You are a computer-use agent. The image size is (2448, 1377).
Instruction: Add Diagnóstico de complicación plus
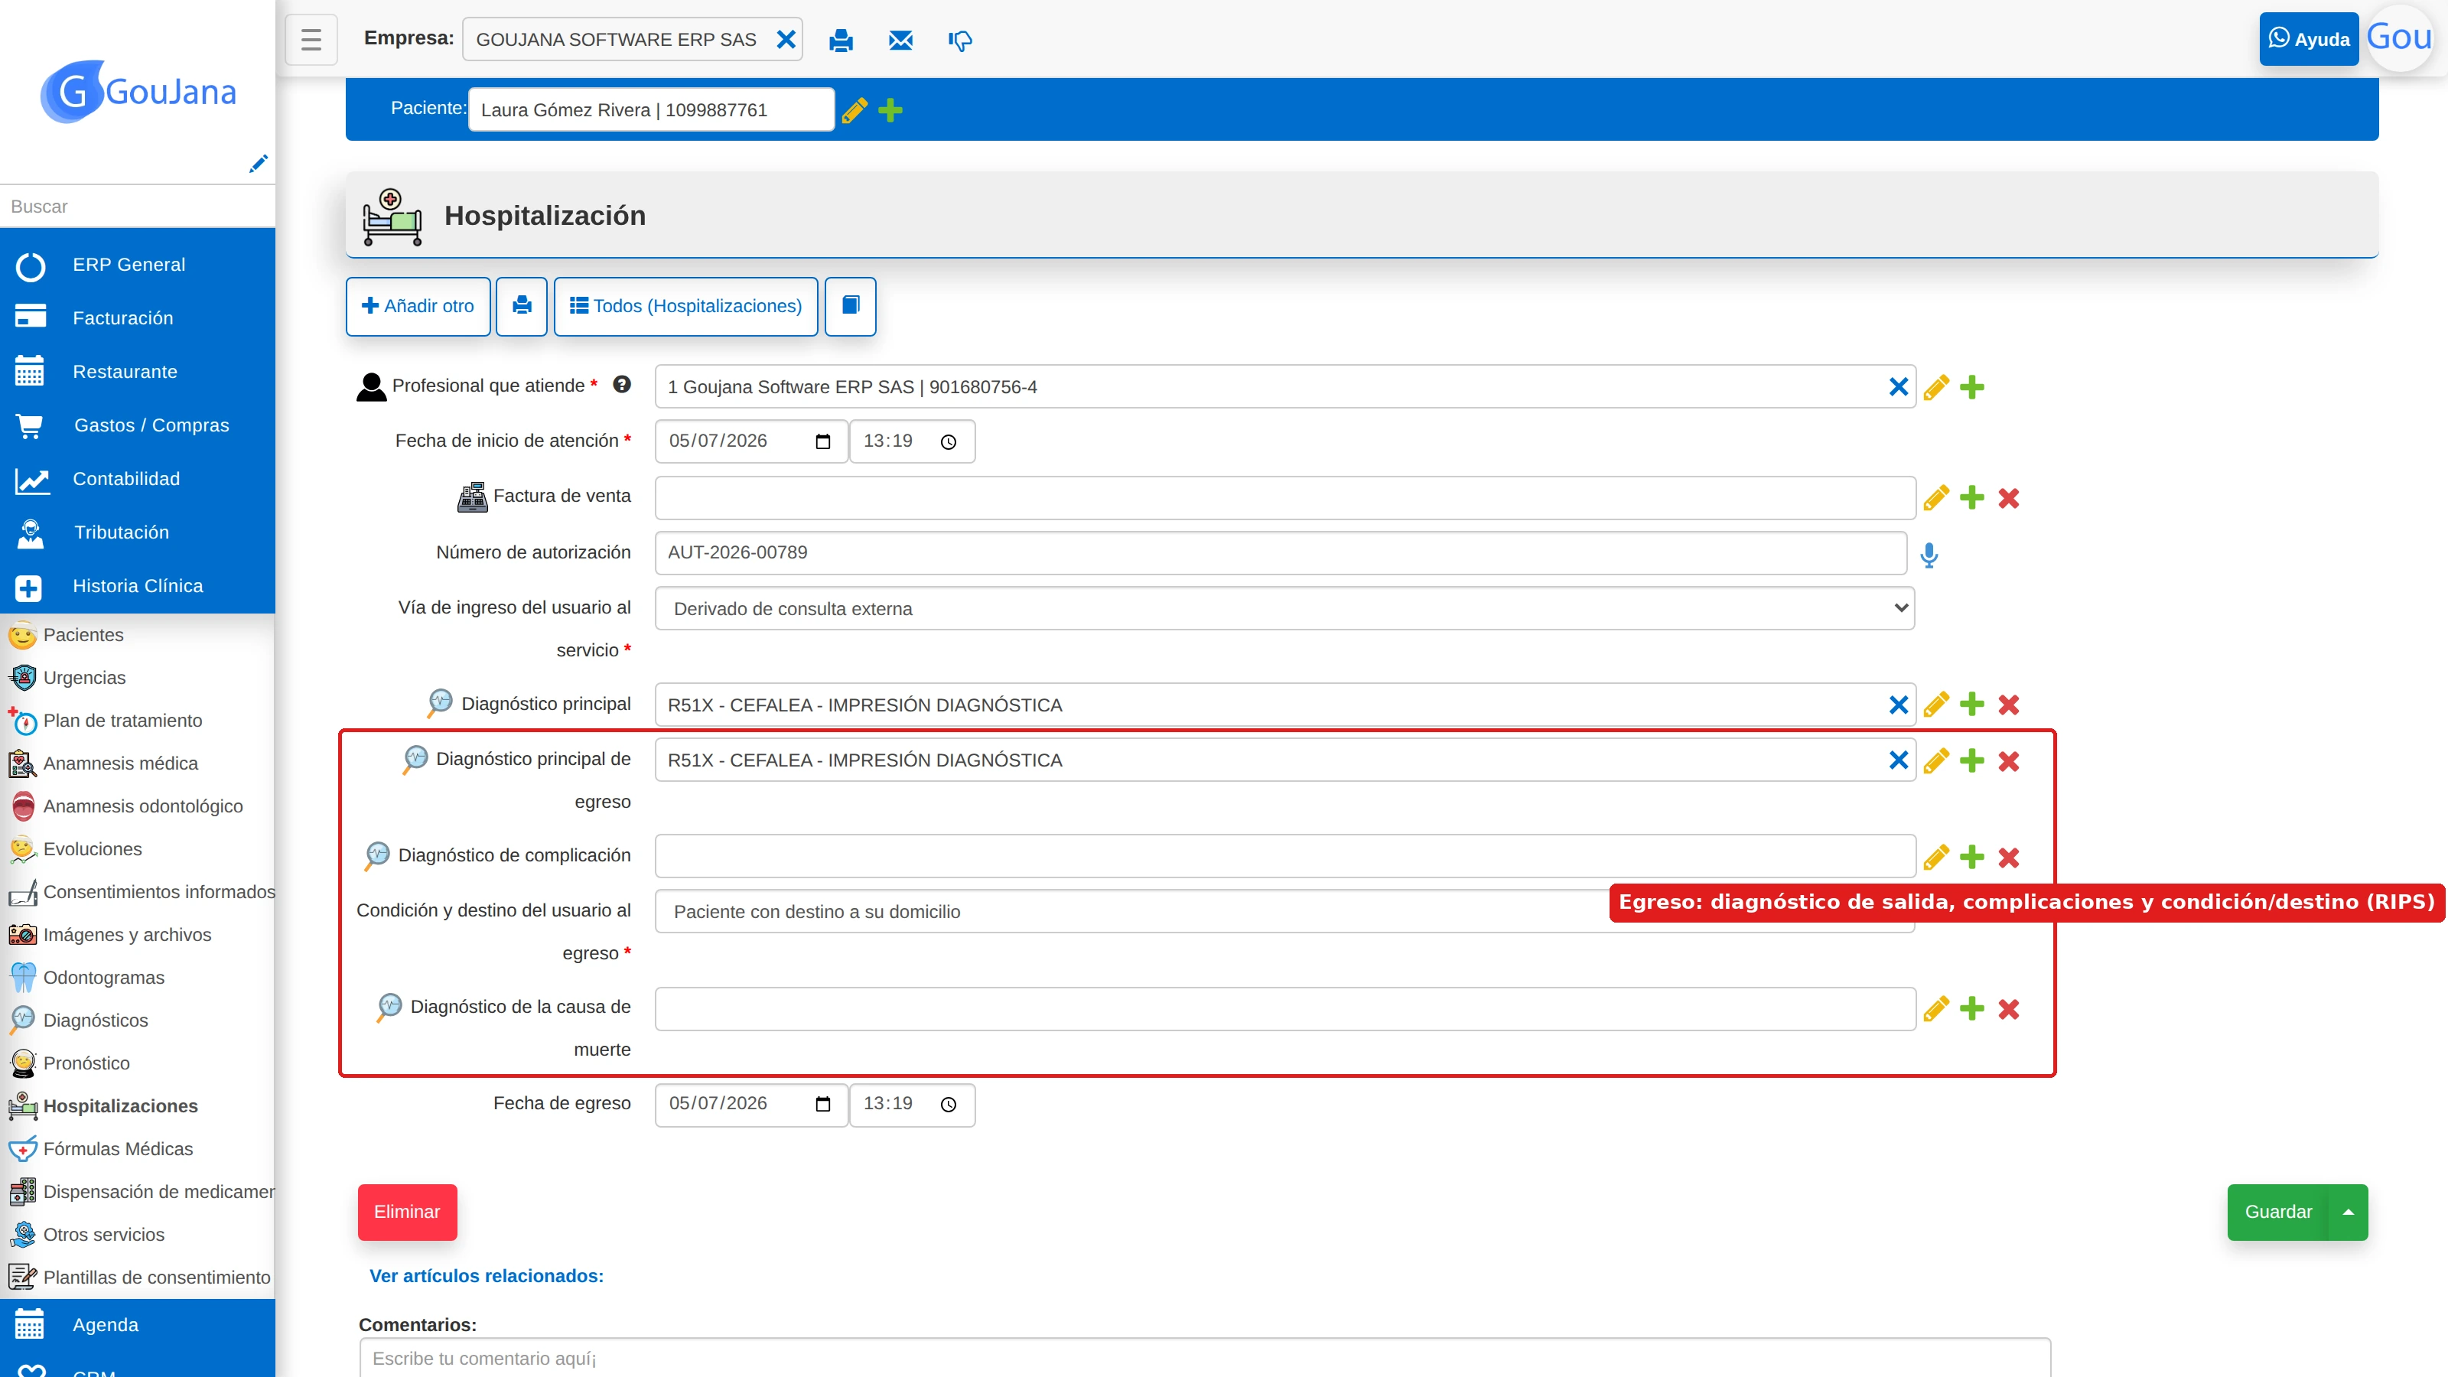(1972, 856)
